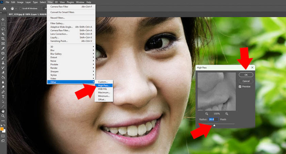Choose High Pass from Other submenu
286x154 pixels.
[104, 86]
